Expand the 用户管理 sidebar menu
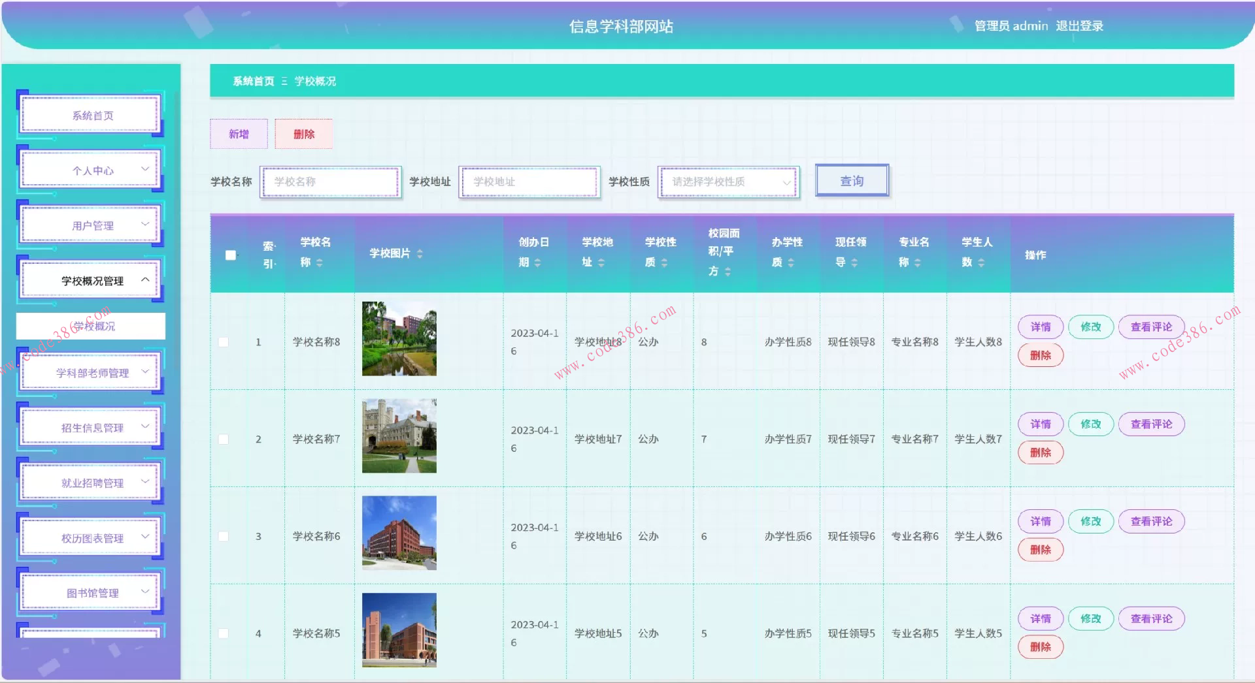Viewport: 1255px width, 683px height. coord(92,225)
